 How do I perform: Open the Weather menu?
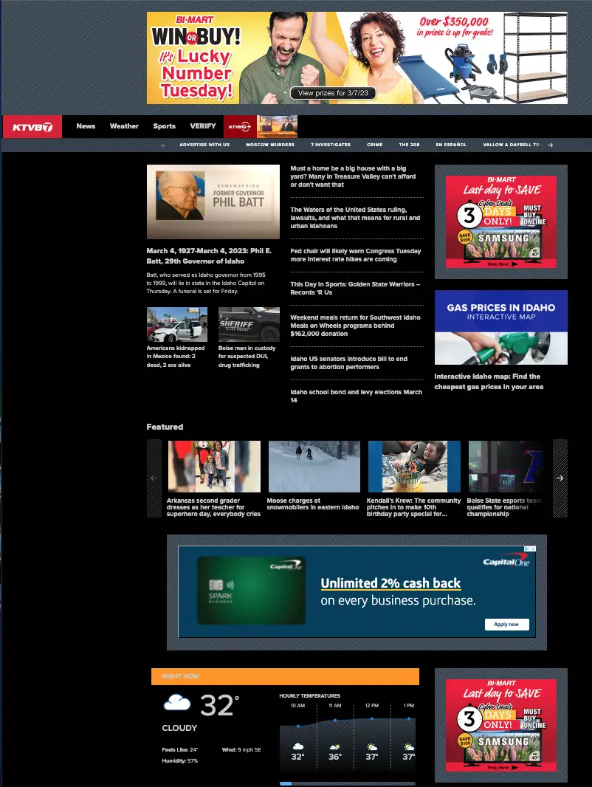point(124,126)
